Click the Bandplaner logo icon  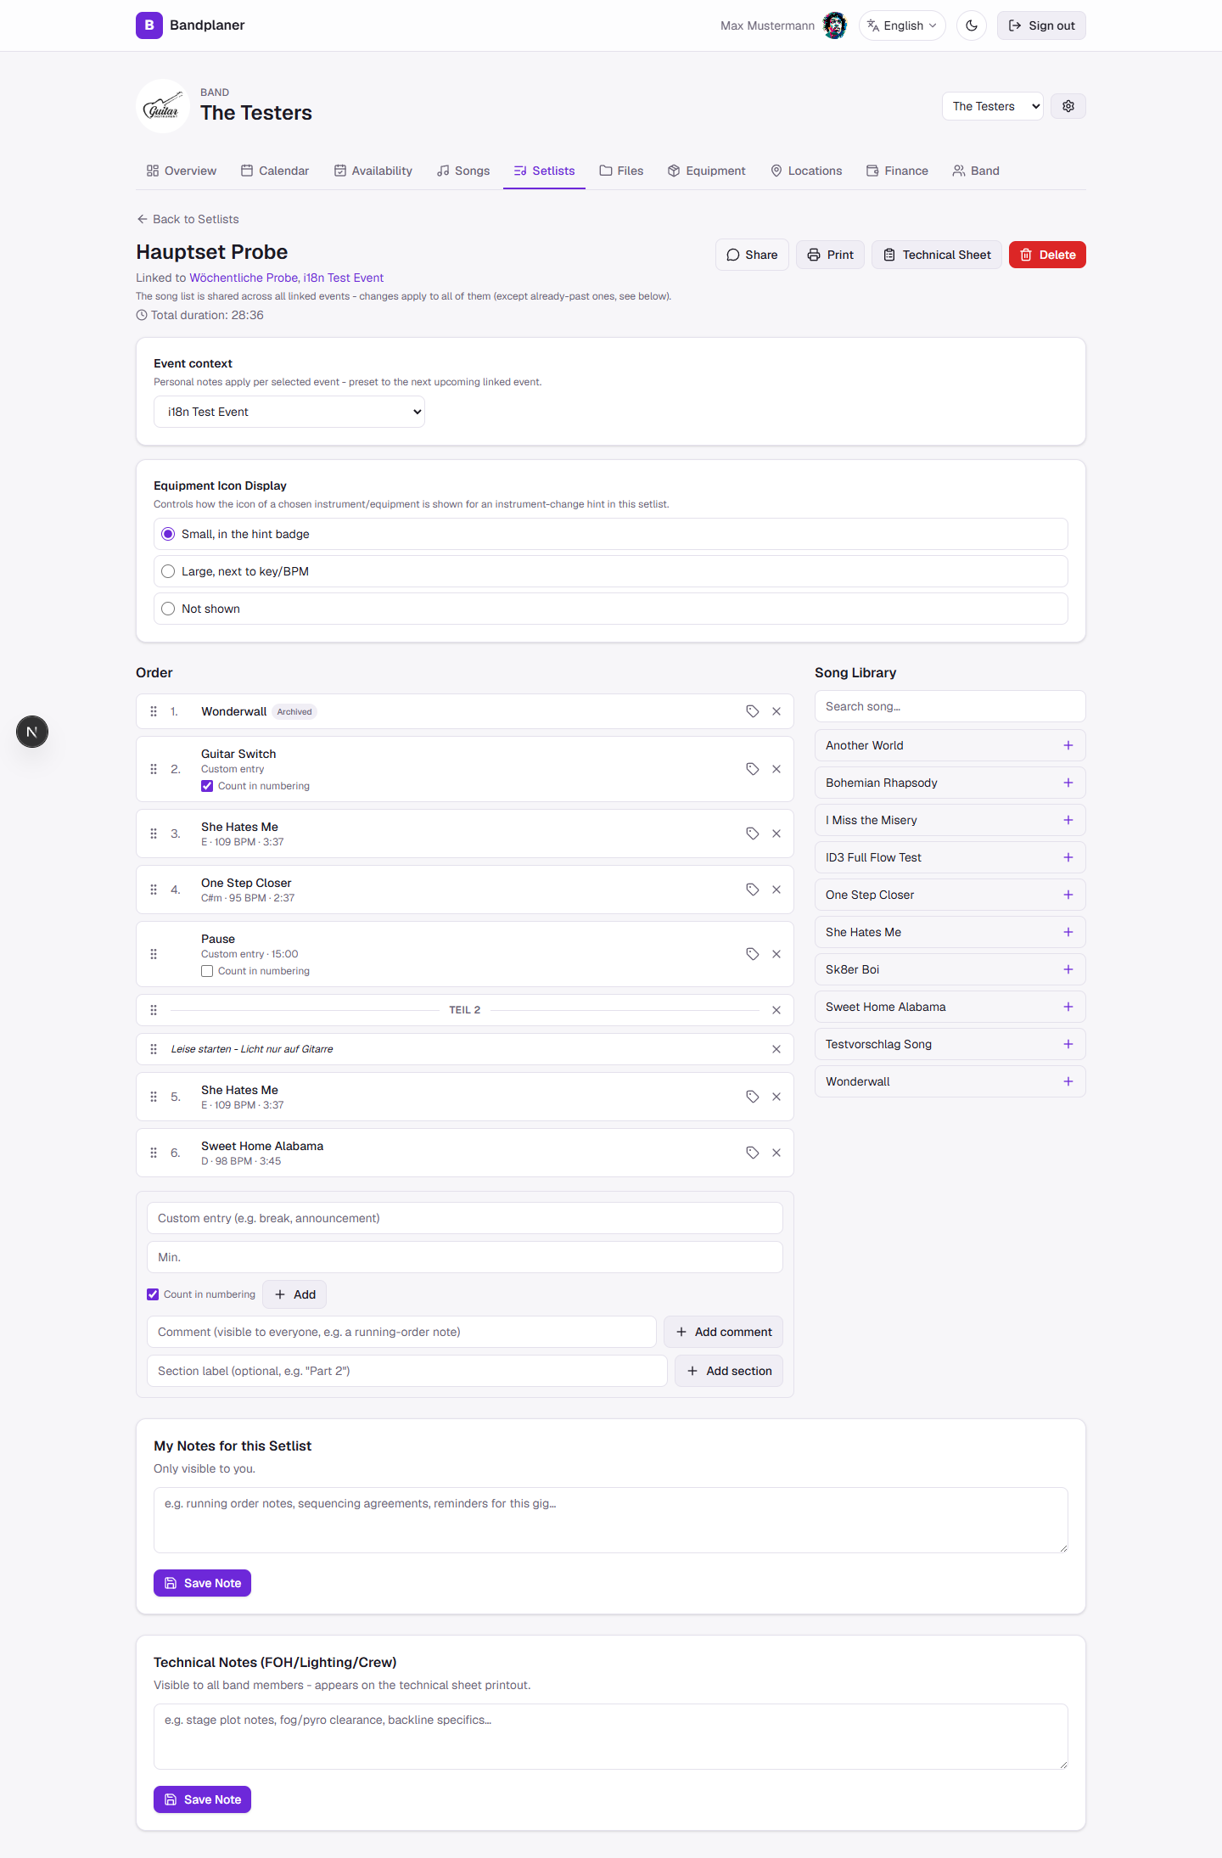(149, 25)
